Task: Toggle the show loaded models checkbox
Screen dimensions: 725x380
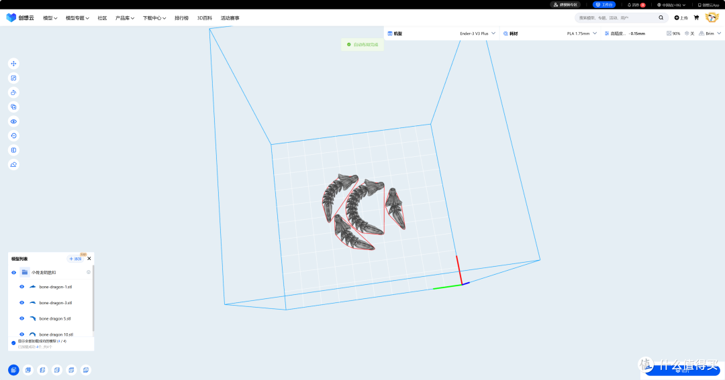Action: 13,342
